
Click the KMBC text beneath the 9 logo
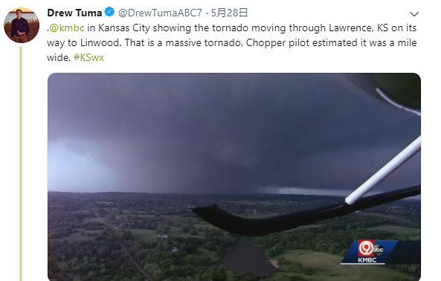point(367,260)
